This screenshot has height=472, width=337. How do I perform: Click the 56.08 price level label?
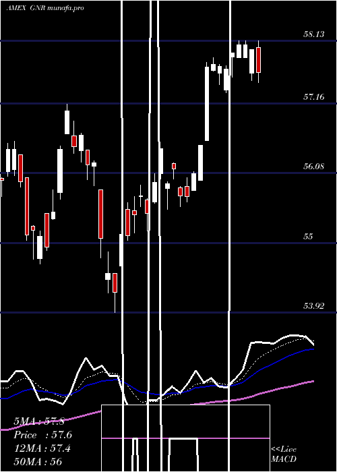pyautogui.click(x=314, y=166)
